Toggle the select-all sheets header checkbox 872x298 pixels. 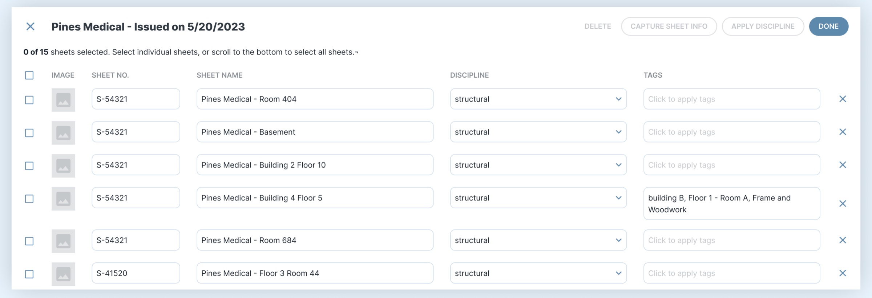[x=29, y=75]
